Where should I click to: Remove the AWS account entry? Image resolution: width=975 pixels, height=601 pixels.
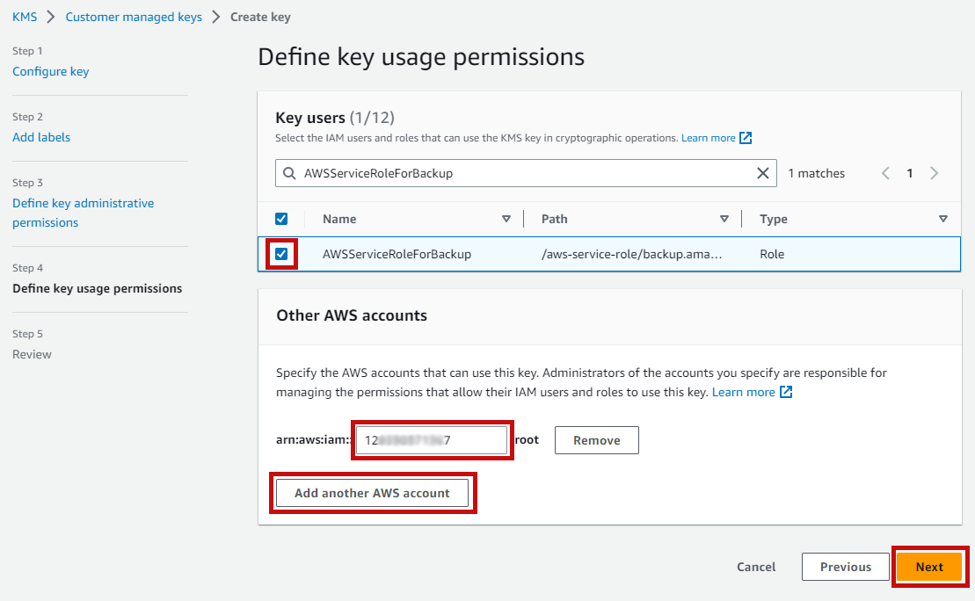click(x=597, y=440)
